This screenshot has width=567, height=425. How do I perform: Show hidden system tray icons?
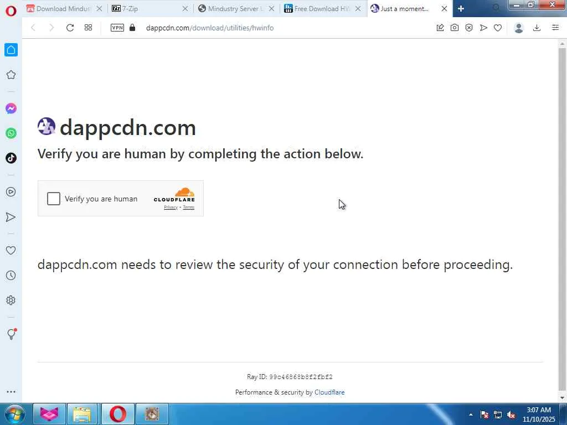pos(471,414)
